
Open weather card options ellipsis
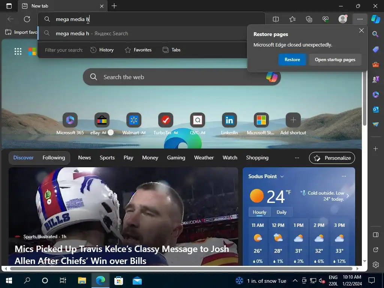click(344, 176)
